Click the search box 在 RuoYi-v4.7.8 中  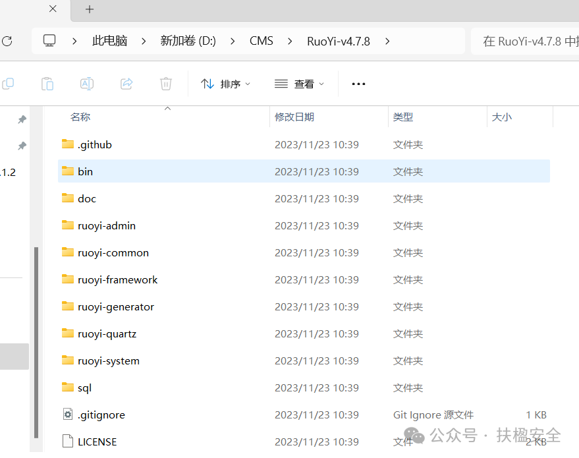[x=525, y=41]
